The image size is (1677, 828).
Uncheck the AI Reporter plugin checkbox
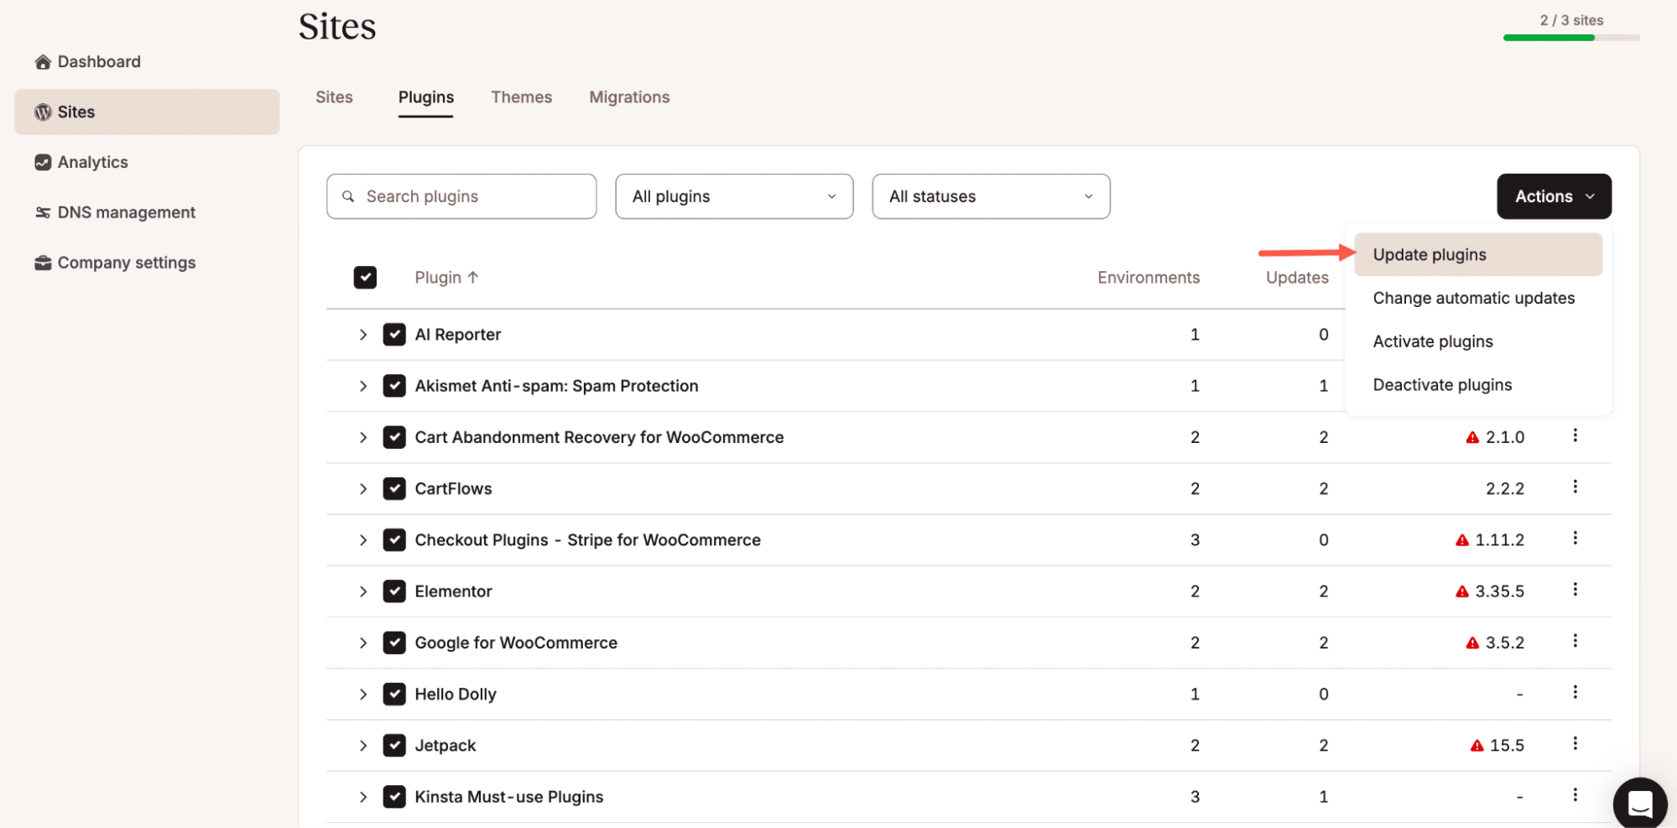[x=393, y=334]
